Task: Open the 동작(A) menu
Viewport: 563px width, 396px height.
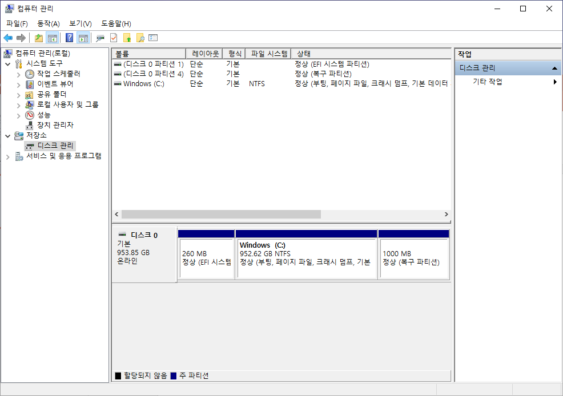Action: coord(48,23)
